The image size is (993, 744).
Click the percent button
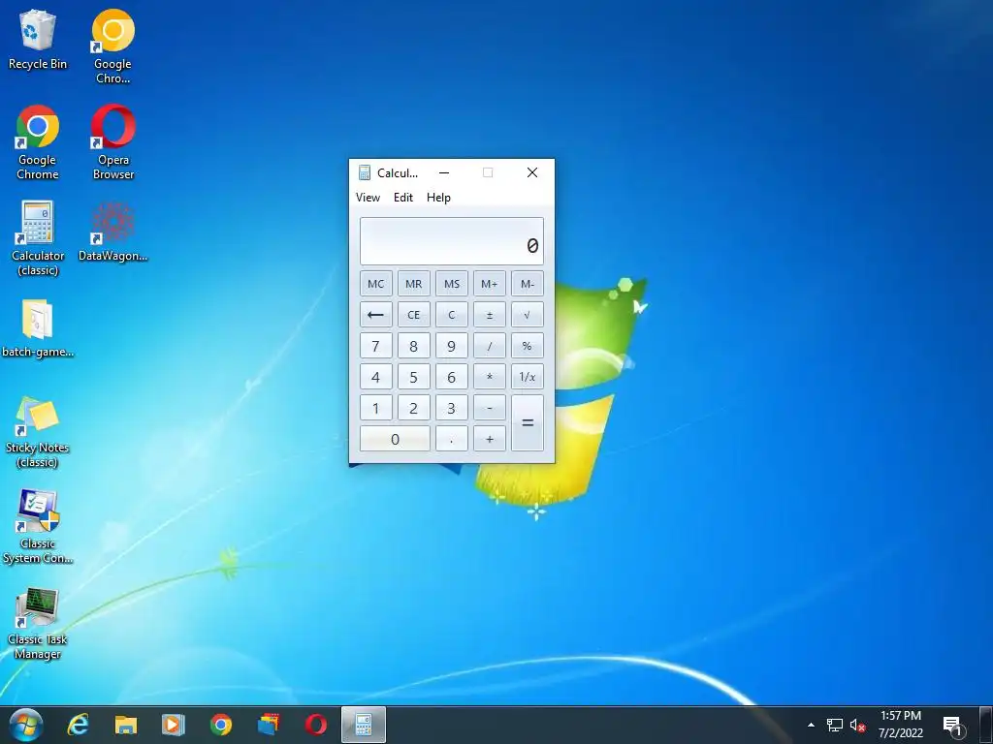pos(528,346)
